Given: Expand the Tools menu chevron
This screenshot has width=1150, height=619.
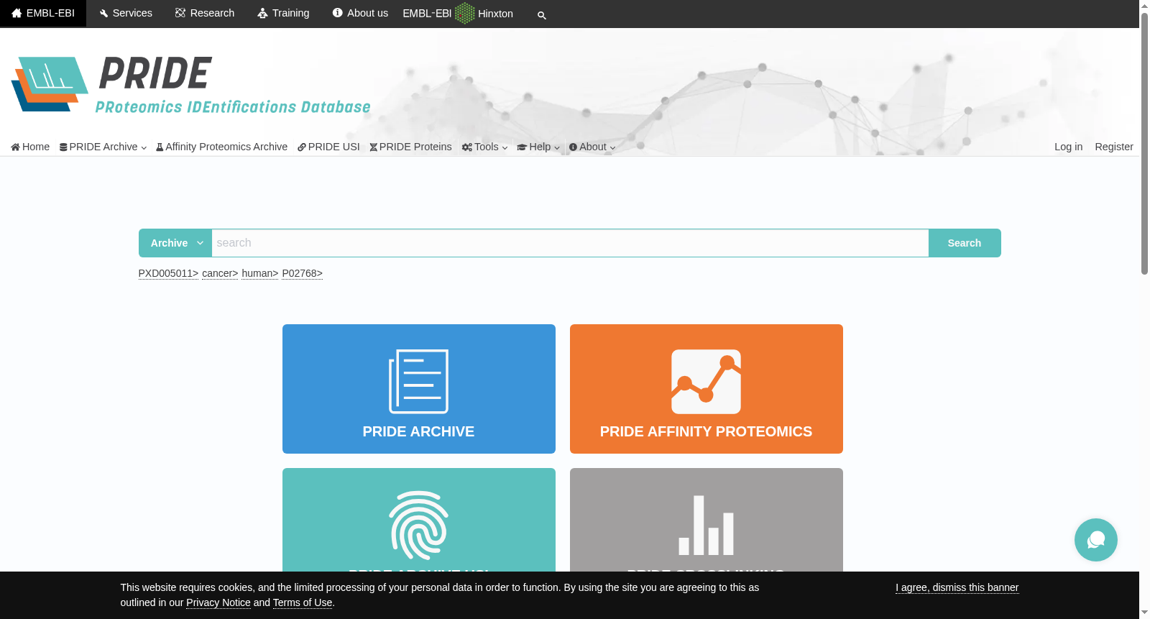Looking at the screenshot, I should (505, 148).
